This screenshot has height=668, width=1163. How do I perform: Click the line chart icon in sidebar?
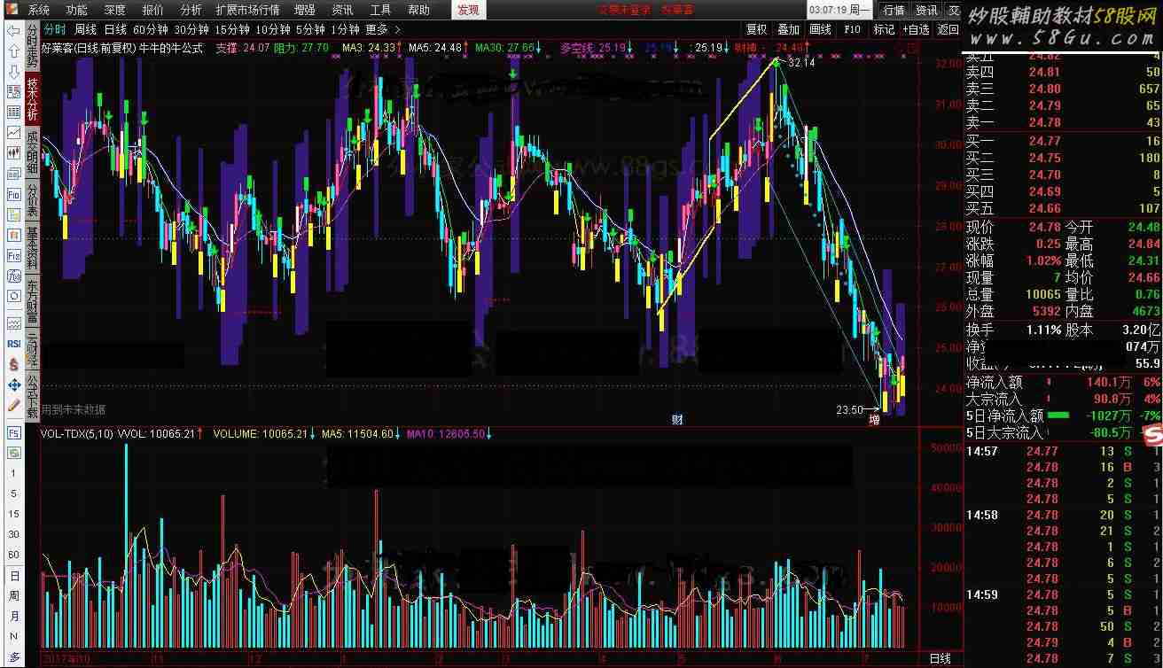14,133
